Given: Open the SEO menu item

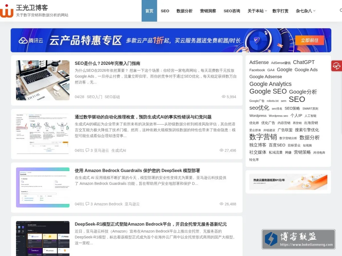Looking at the screenshot, I should click(x=165, y=11).
